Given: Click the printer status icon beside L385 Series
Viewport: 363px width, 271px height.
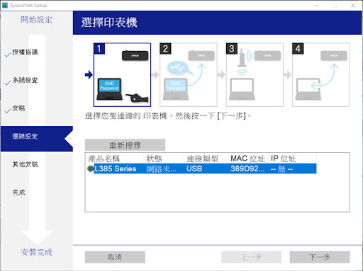Looking at the screenshot, I should pos(90,168).
